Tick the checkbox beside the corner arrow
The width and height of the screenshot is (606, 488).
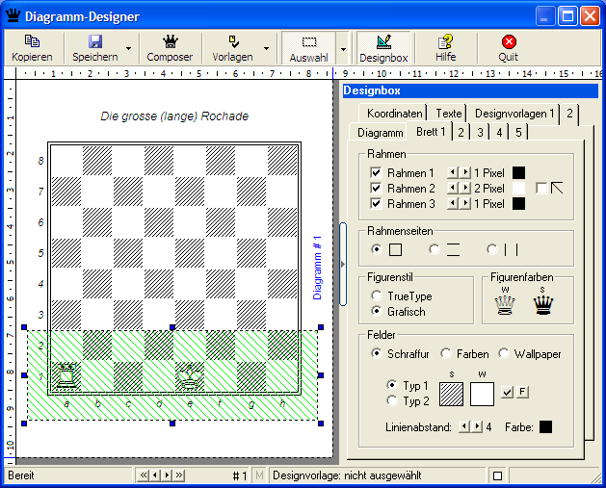541,188
